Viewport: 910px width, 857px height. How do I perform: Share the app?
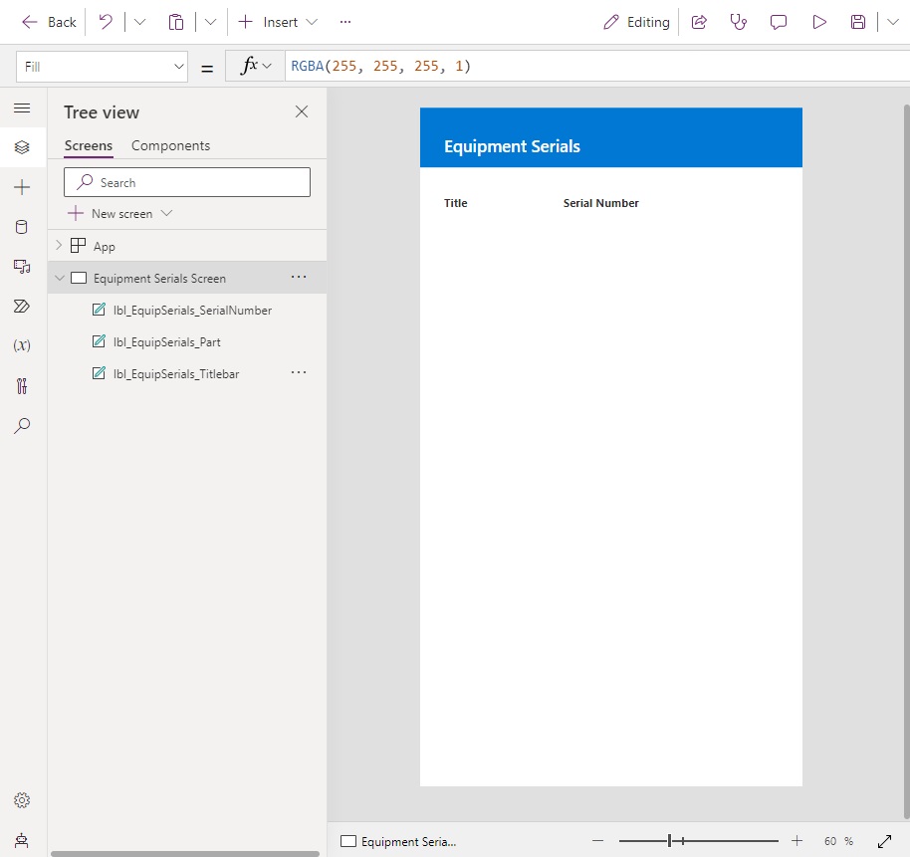(699, 21)
